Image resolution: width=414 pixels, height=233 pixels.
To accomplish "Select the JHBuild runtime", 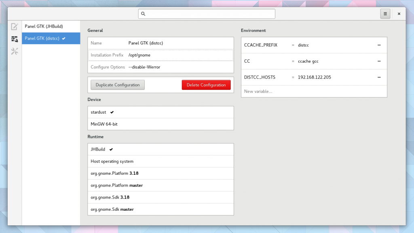I will [x=161, y=149].
